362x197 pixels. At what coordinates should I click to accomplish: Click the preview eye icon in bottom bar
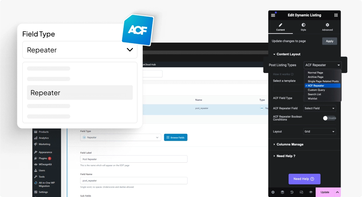311,192
